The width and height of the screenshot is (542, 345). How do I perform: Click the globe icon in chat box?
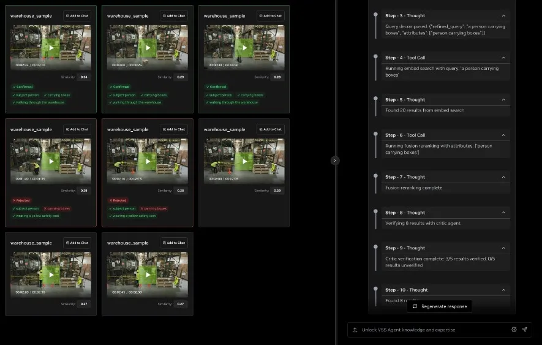pos(514,330)
